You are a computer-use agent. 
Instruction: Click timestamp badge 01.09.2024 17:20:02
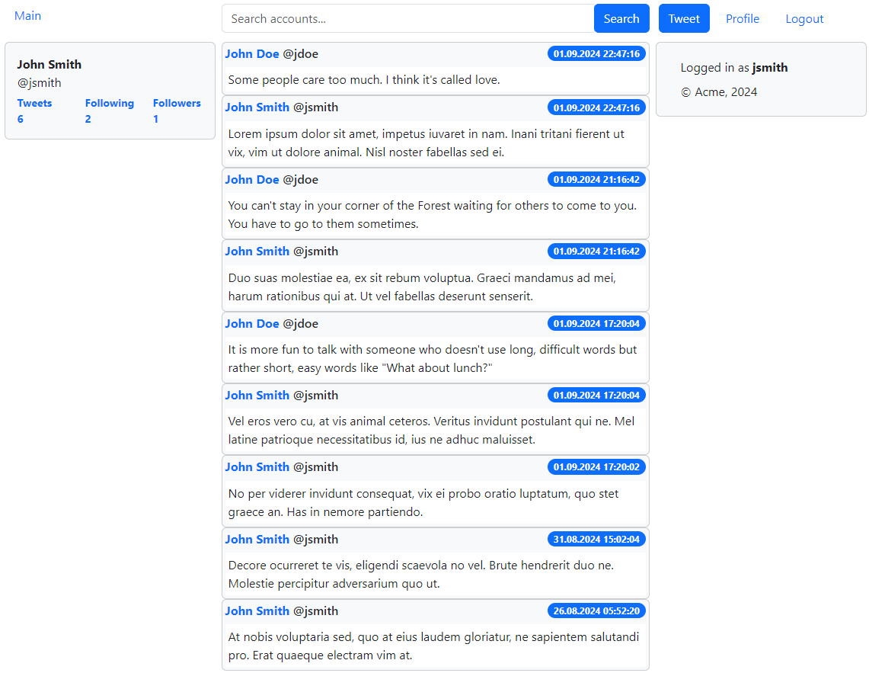click(596, 466)
